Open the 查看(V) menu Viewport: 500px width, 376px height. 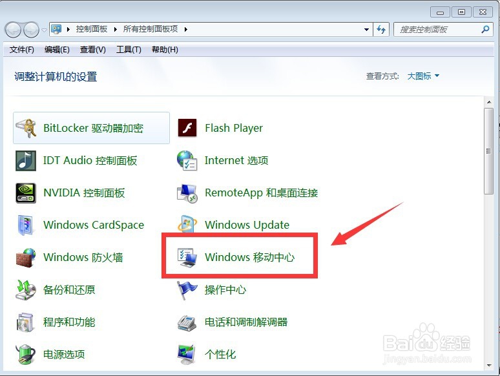93,50
